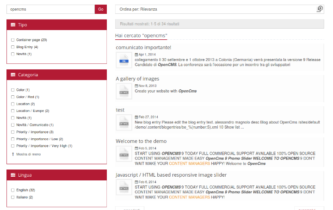Image resolution: width=333 pixels, height=210 pixels.
Task: Collapse the Lingua facet header
Action: (57, 175)
